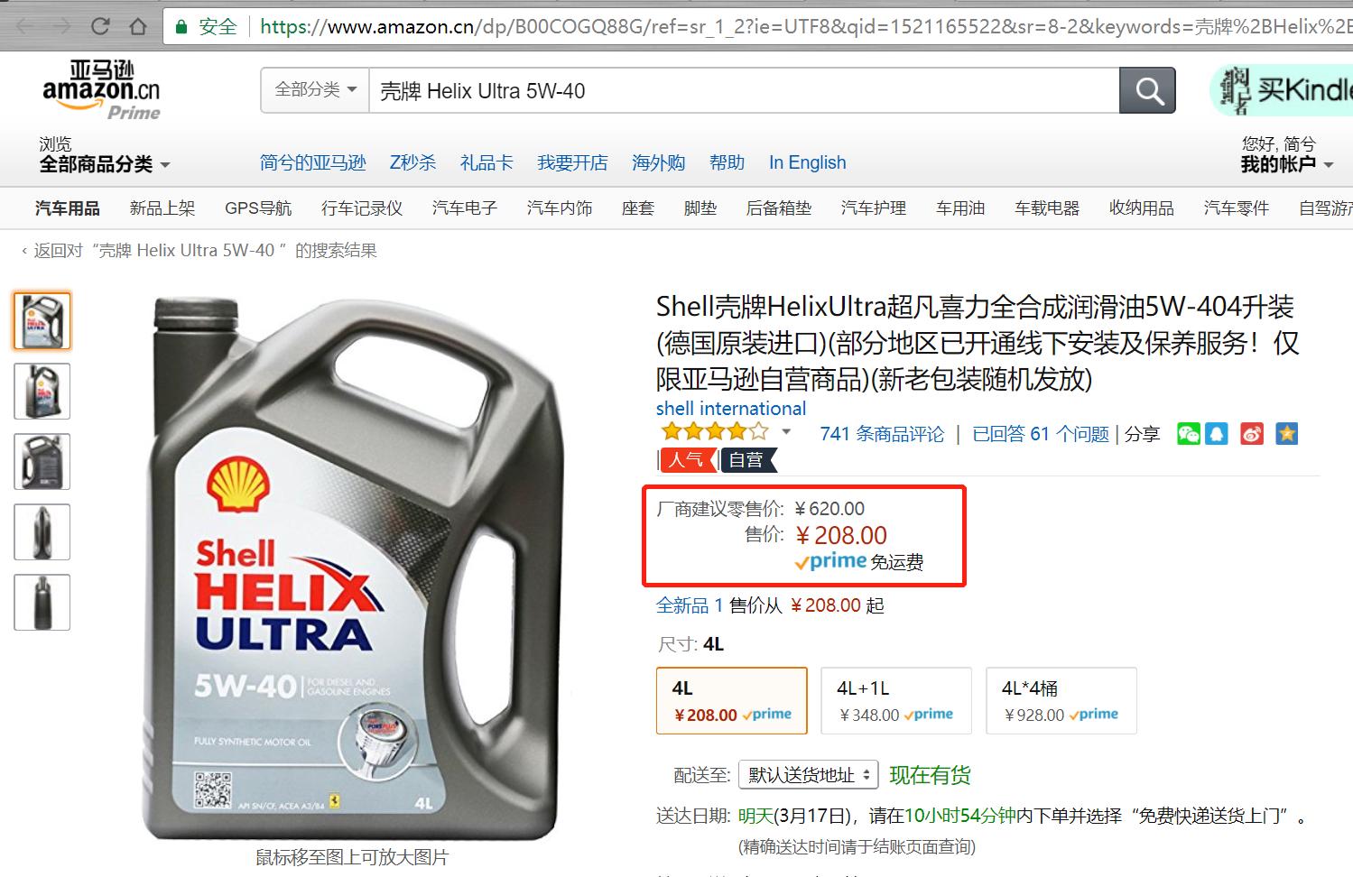Open the 车用油 category tab

[960, 208]
